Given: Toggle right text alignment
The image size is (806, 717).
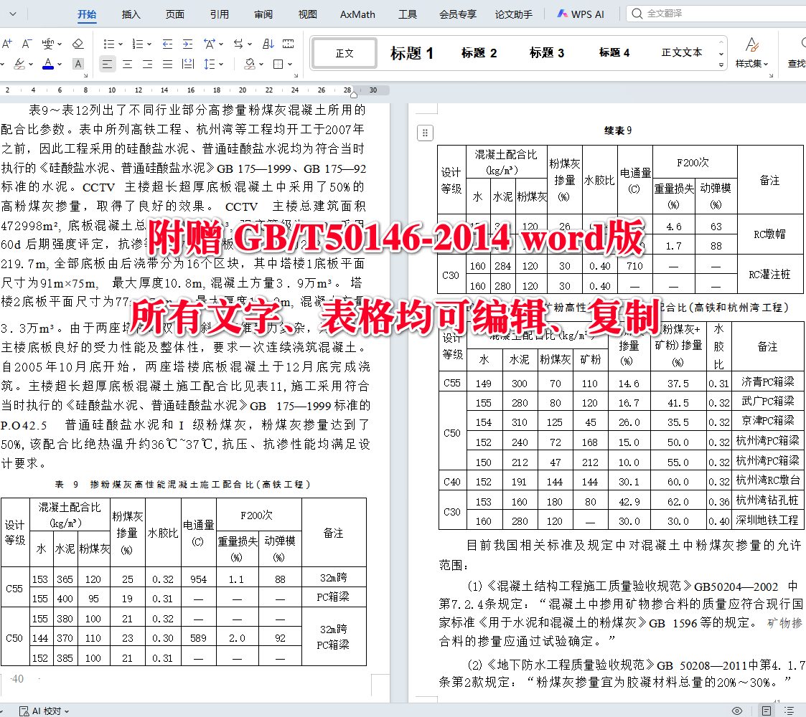Looking at the screenshot, I should pyautogui.click(x=148, y=64).
